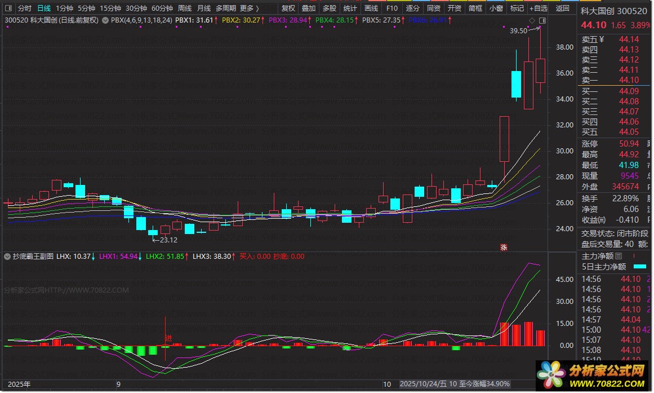Switch to 1分钟 chart
The height and width of the screenshot is (393, 654).
pos(64,8)
